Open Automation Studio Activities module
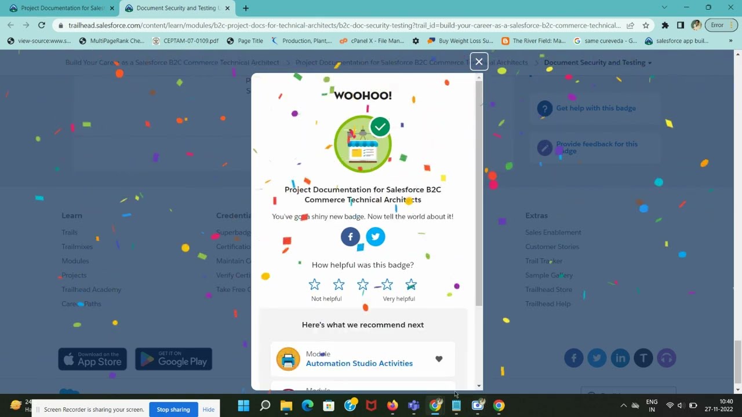 tap(359, 363)
